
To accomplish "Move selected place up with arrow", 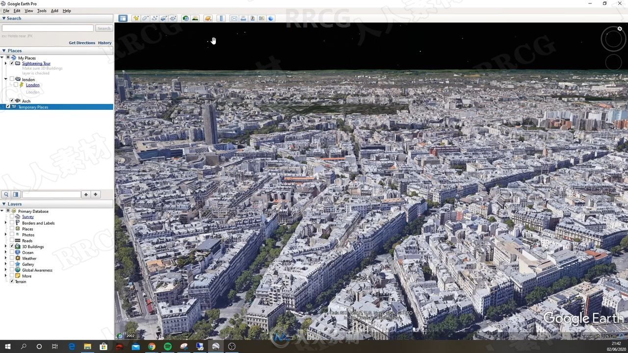I will point(86,195).
